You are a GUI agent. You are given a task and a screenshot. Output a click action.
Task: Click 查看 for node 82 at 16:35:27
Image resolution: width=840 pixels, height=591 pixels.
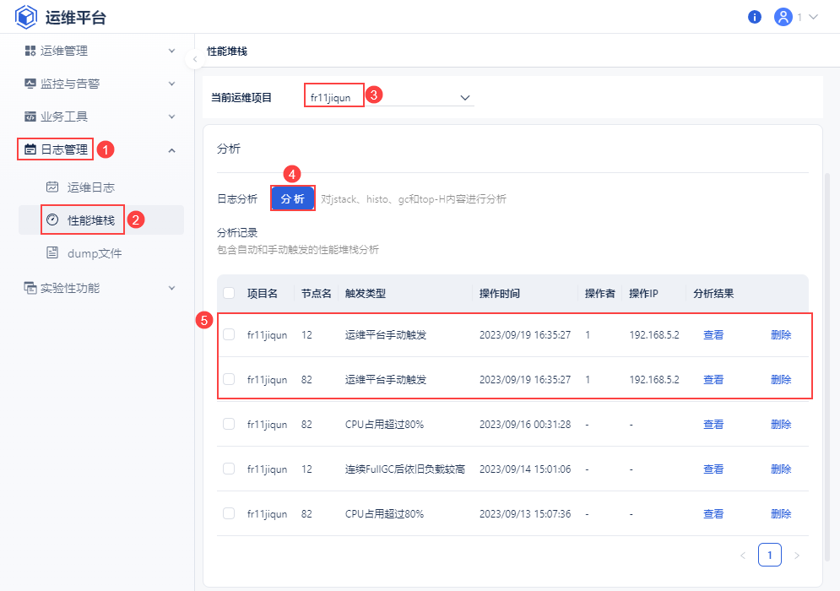point(713,380)
